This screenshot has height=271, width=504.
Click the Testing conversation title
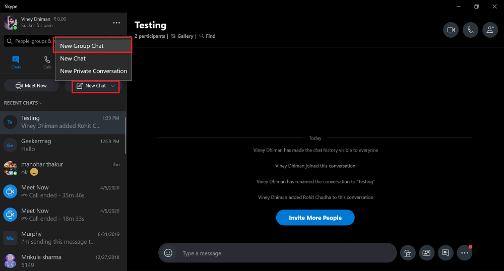point(150,25)
